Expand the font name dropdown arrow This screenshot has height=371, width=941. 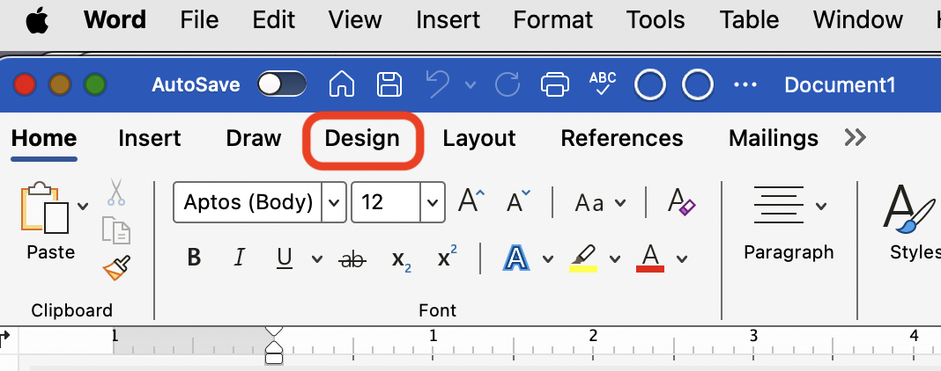tap(334, 202)
